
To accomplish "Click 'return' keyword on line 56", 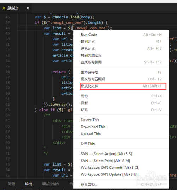I will [59, 72].
